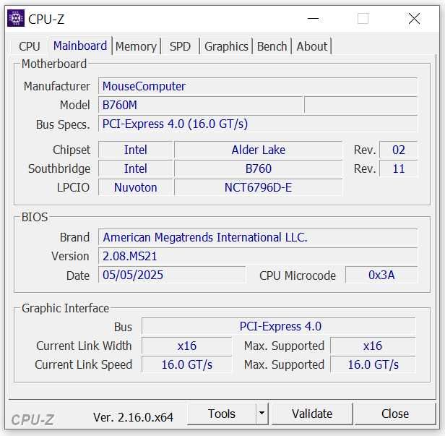Open the Graphics tab
This screenshot has width=445, height=436.
[x=226, y=46]
